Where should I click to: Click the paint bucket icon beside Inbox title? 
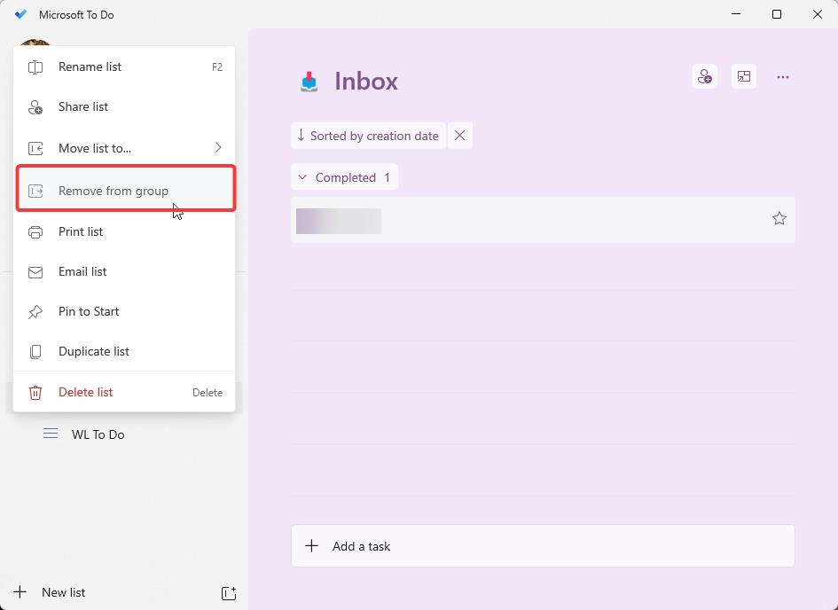[308, 81]
